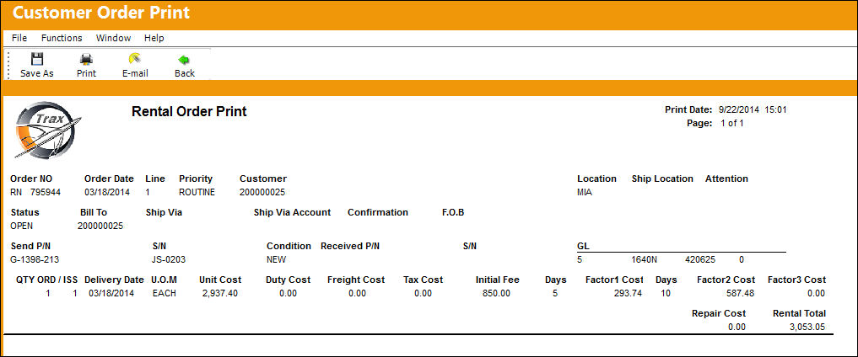Click Factor2 Cost value 587.48
The width and height of the screenshot is (858, 357).
pyautogui.click(x=741, y=294)
